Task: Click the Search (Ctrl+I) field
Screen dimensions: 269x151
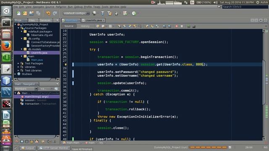Action: (x=245, y=7)
